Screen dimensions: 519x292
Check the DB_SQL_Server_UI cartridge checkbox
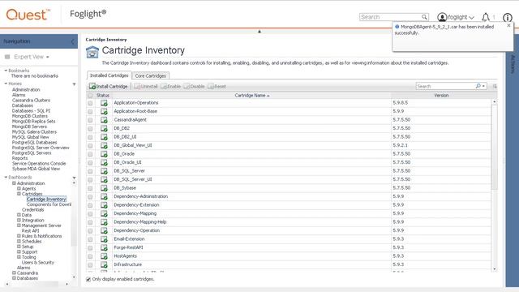click(90, 179)
